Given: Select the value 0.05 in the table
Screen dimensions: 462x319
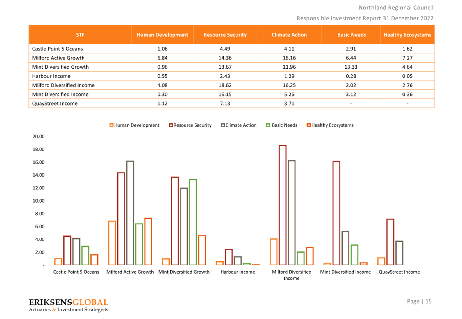Looking at the screenshot, I should 407,76.
